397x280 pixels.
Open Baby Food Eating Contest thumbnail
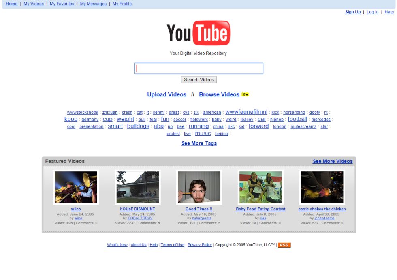[260, 187]
